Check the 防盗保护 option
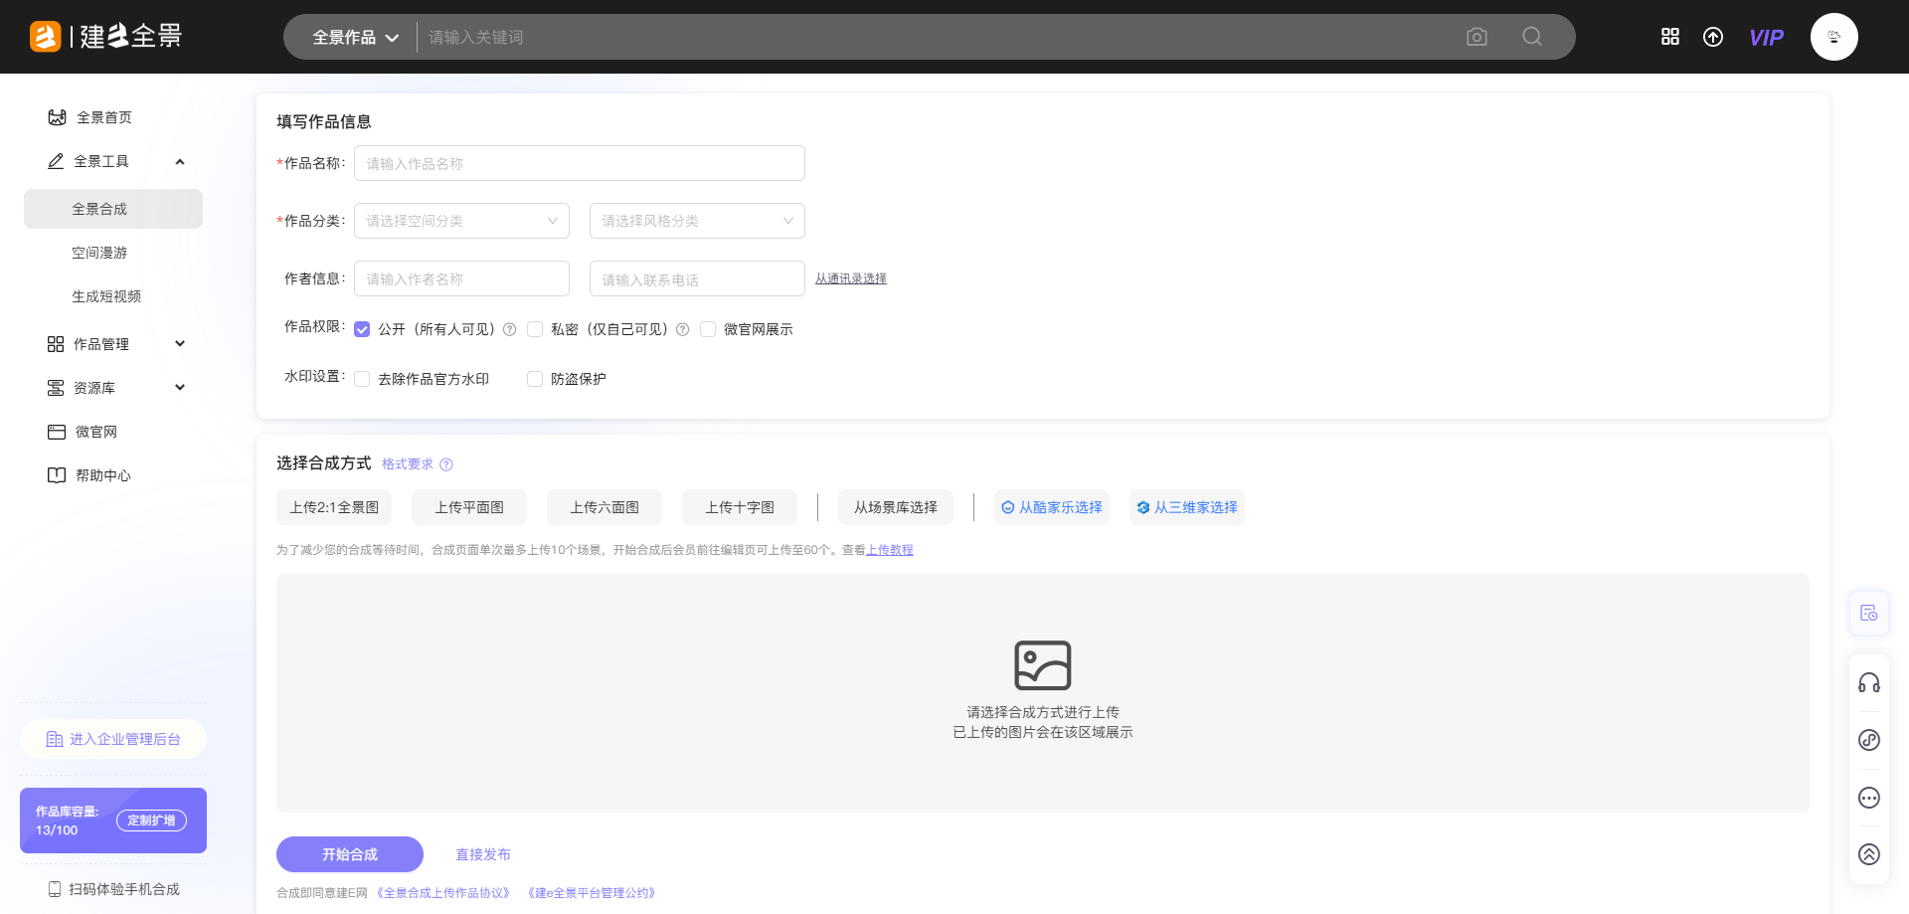This screenshot has height=914, width=1909. [535, 379]
